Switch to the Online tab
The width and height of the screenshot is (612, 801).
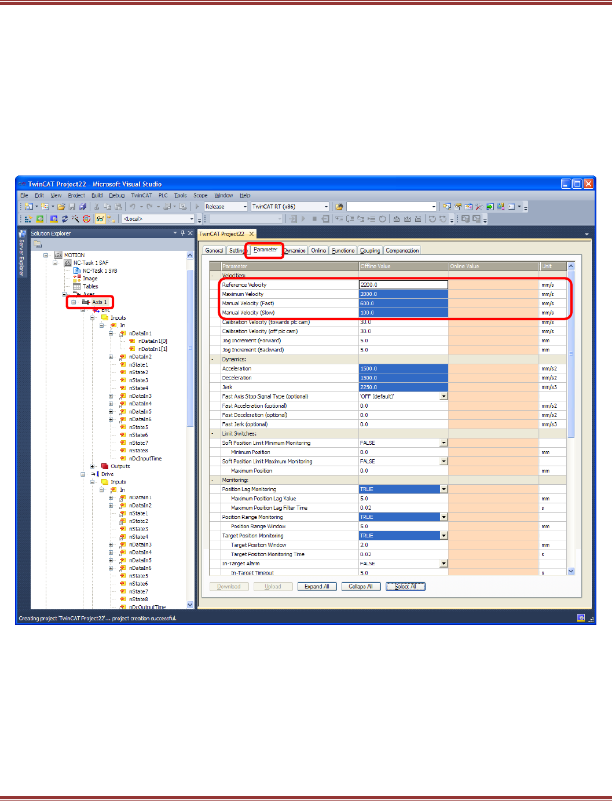318,251
